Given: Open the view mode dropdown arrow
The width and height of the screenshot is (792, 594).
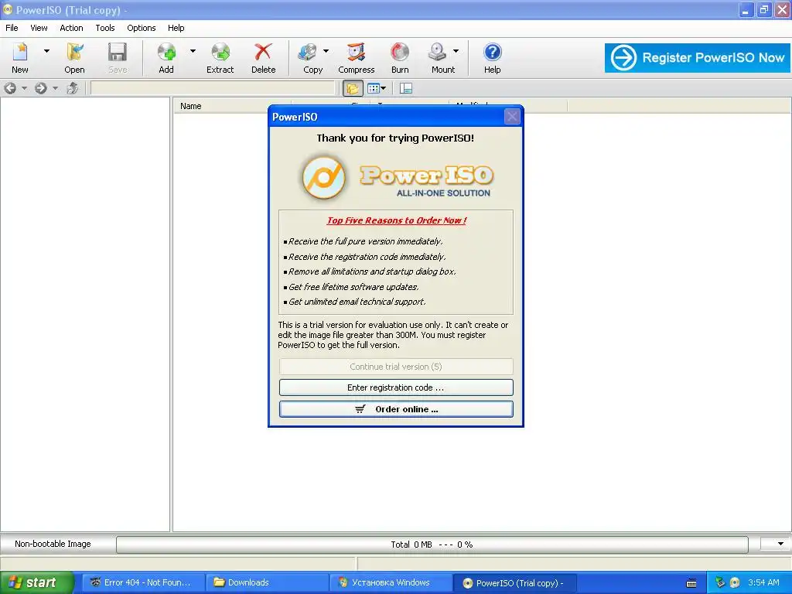Looking at the screenshot, I should pos(384,88).
